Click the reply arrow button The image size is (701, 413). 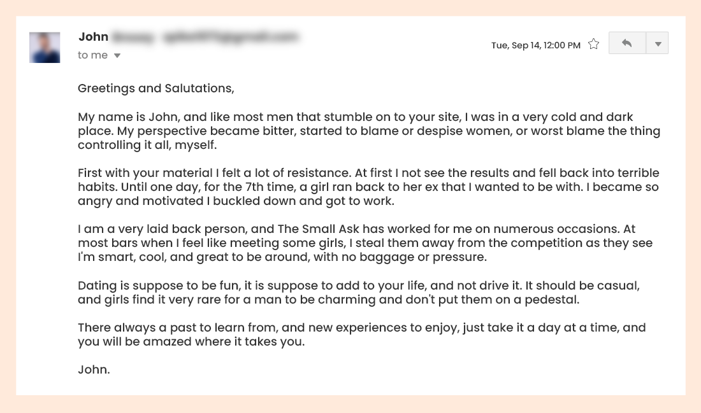[627, 43]
